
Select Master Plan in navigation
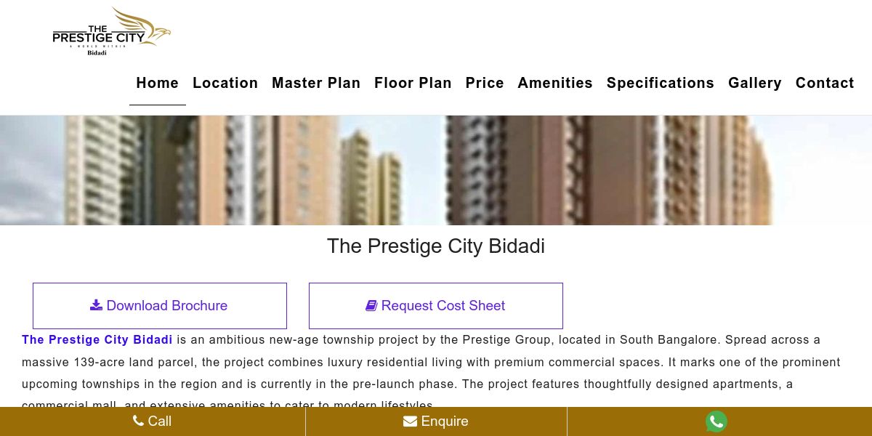[x=316, y=83]
